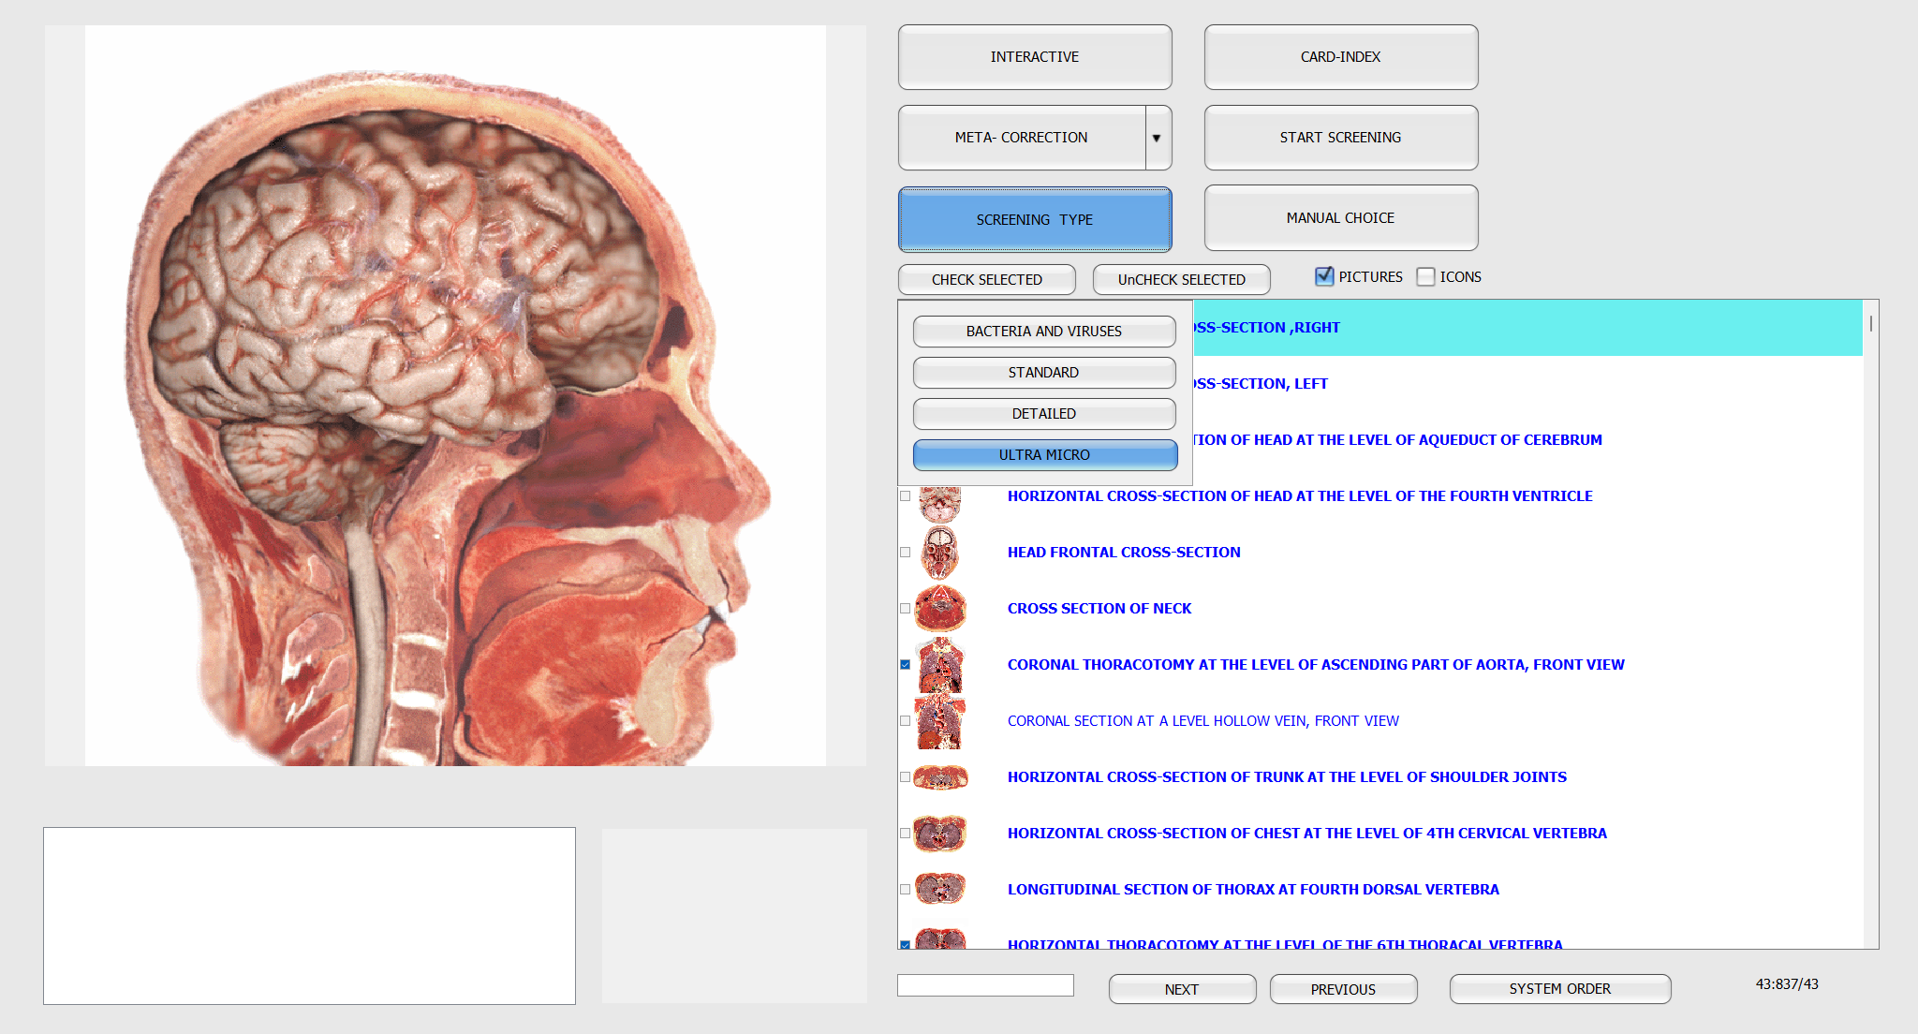Click the SYSTEM ORDER button

click(x=1559, y=989)
